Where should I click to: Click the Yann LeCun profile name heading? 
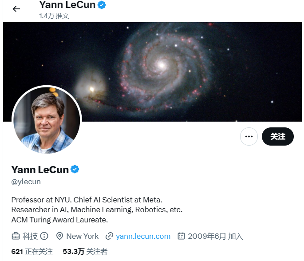pos(40,170)
